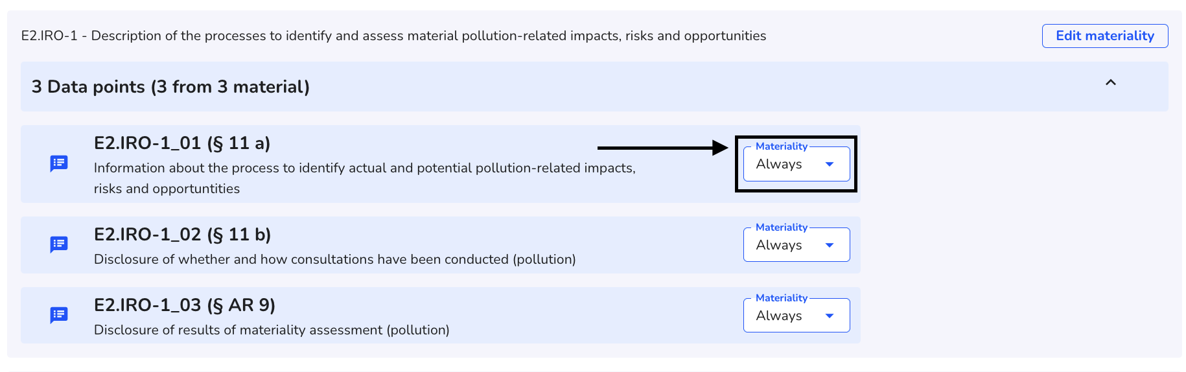Click the Edit materiality button
The image size is (1186, 372).
(x=1105, y=36)
